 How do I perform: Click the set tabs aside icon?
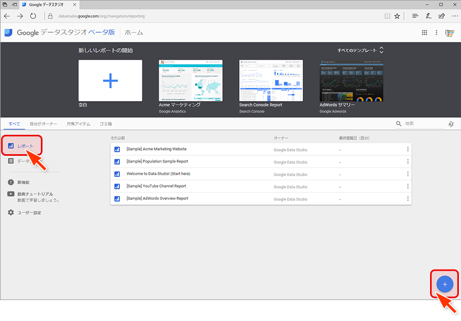14,5
